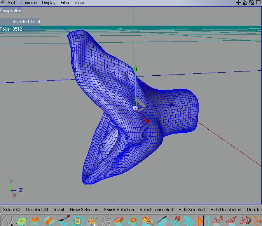Image resolution: width=262 pixels, height=226 pixels.
Task: Toggle the viewport layout icon at top right
Action: coord(258,3)
